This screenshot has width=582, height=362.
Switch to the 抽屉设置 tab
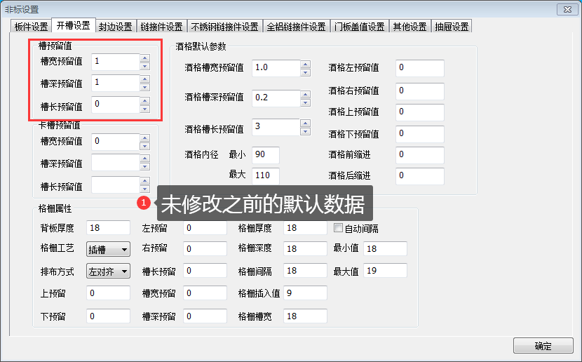[452, 27]
